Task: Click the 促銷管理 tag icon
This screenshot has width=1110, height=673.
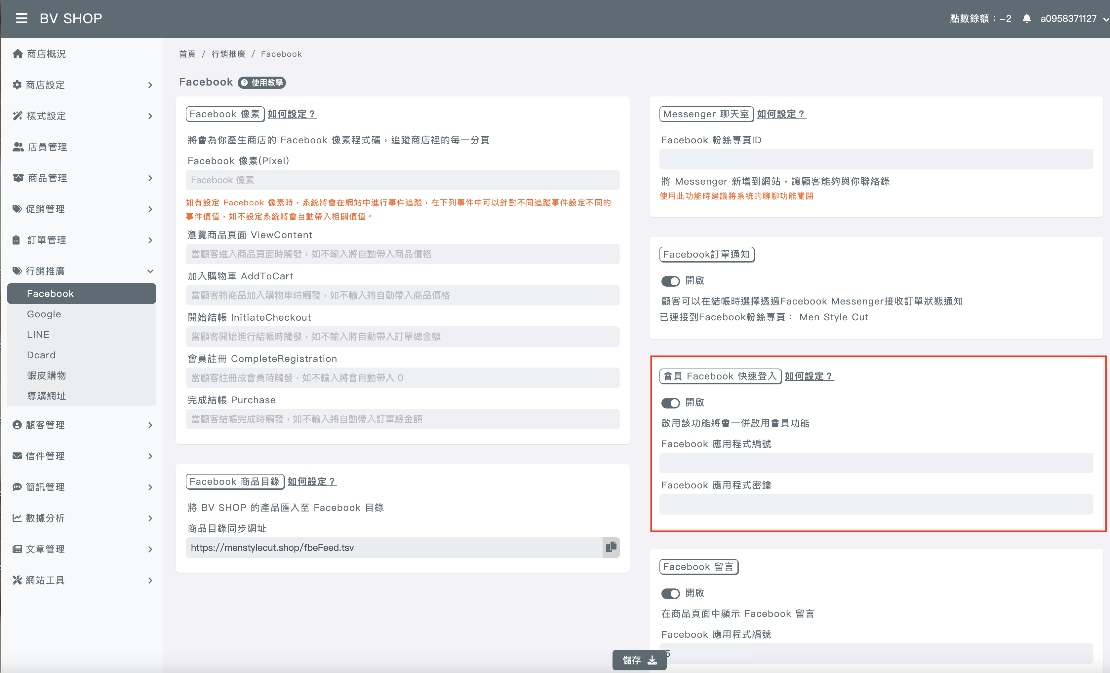Action: (17, 209)
